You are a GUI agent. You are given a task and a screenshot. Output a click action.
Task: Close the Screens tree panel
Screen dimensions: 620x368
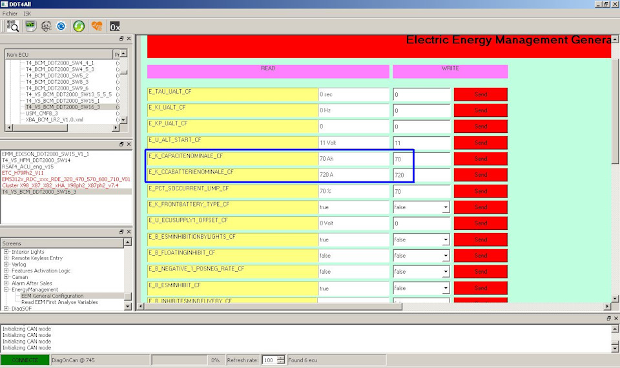point(129,232)
